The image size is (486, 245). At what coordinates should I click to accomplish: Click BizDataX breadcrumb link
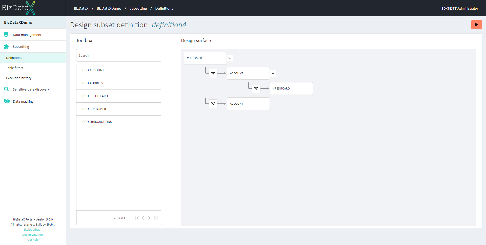coord(81,8)
